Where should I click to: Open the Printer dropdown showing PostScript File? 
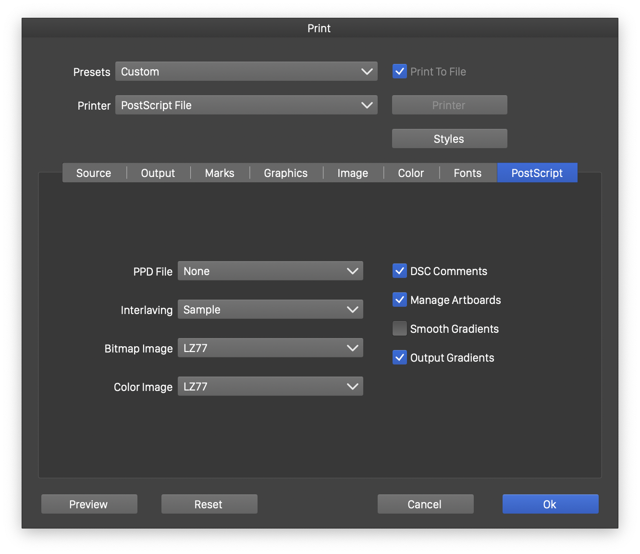coord(246,105)
